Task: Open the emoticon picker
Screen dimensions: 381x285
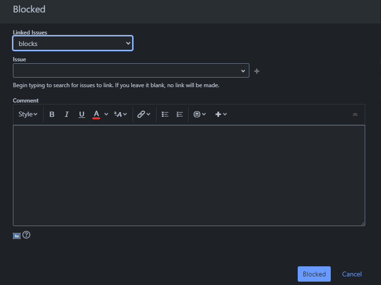Action: (200, 114)
